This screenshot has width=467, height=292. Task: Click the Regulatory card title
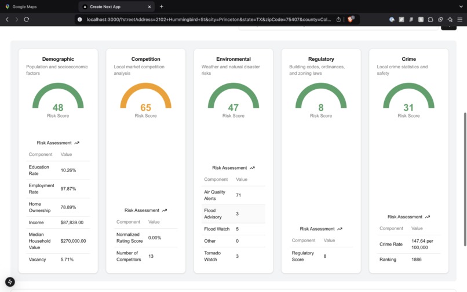tap(321, 59)
